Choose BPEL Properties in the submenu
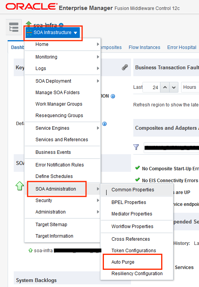199x287 pixels. [x=137, y=202]
